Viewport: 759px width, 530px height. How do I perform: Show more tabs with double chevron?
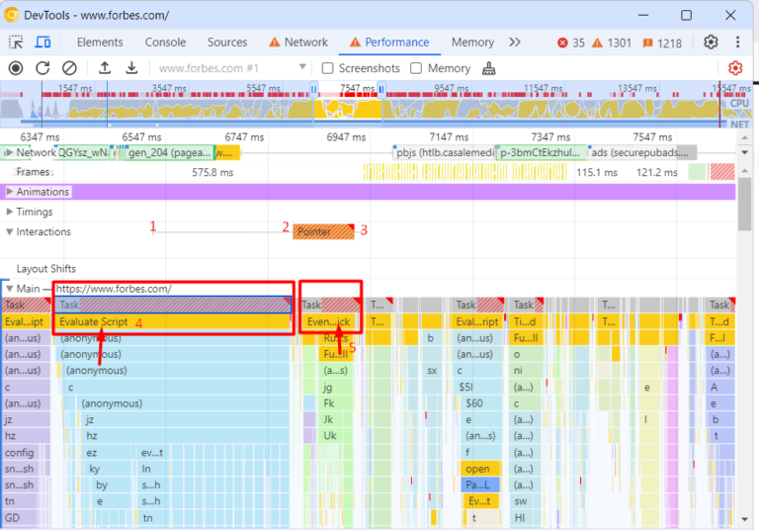(x=514, y=43)
